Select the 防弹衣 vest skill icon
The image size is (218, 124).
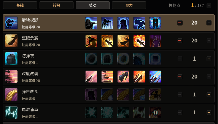coord(11,59)
